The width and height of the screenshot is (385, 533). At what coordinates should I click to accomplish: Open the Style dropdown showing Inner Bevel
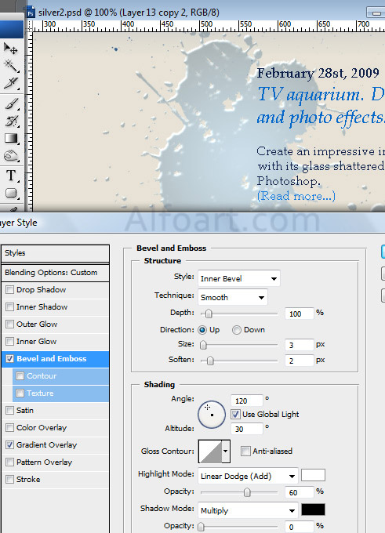239,278
